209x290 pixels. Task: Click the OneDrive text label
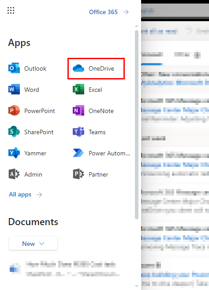101,68
